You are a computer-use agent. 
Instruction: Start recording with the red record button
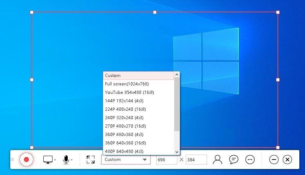(26, 160)
